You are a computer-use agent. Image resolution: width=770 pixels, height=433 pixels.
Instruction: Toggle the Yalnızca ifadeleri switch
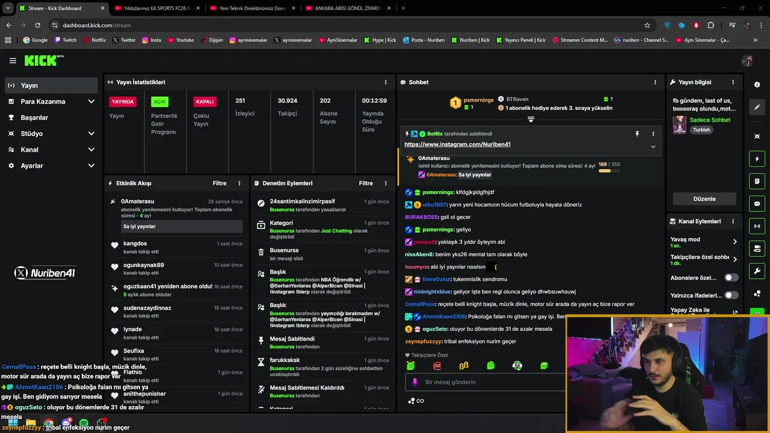[x=731, y=295]
